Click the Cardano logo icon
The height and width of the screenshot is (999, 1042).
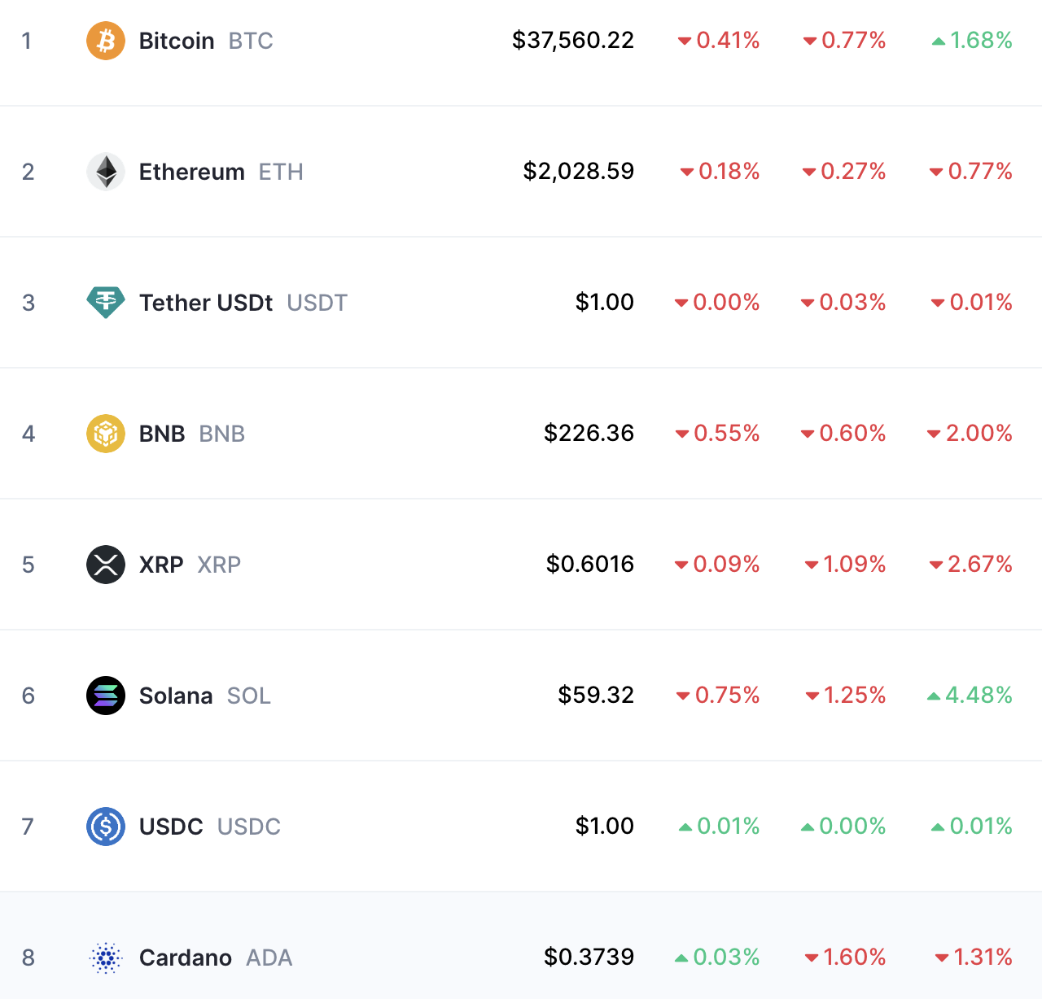pyautogui.click(x=106, y=958)
